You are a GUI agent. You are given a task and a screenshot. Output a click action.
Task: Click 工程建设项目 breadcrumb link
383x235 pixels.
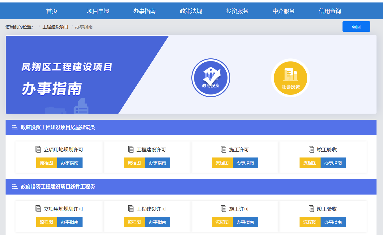[56, 27]
